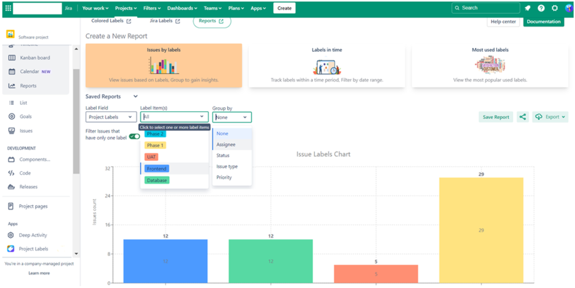Select Status in Group by list
Image resolution: width=575 pixels, height=288 pixels.
pyautogui.click(x=232, y=156)
